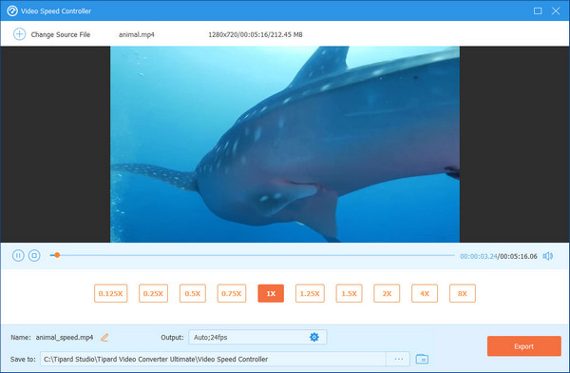Click the total duration 00:05:16.06

[x=519, y=256]
